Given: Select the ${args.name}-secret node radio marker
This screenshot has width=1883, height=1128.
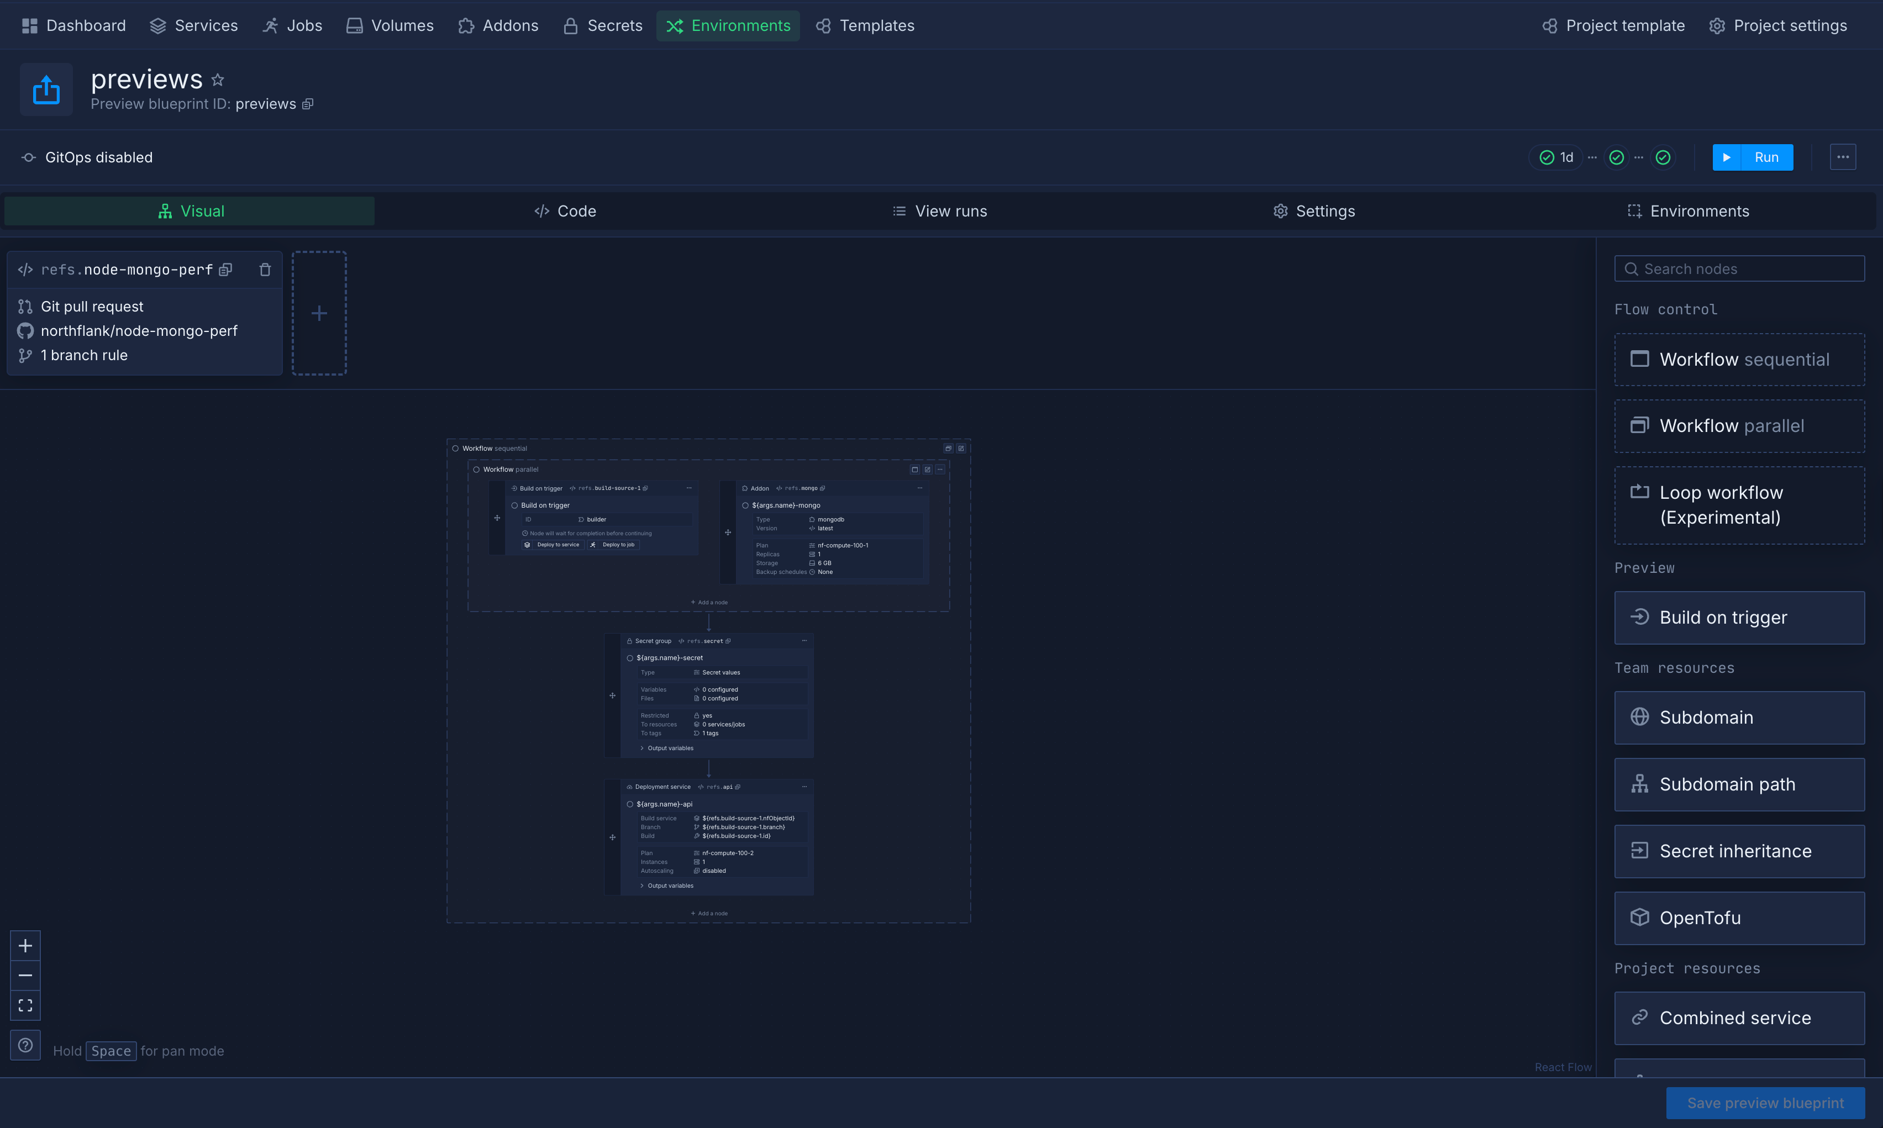Looking at the screenshot, I should [x=630, y=657].
